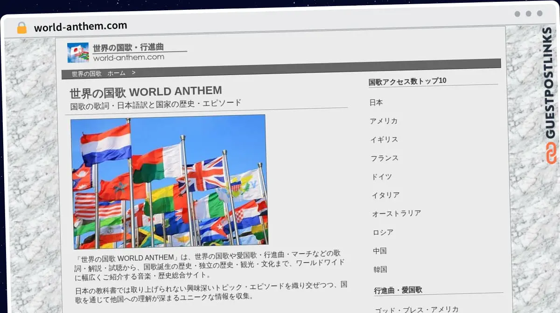Open the 韓国 anthem link
The width and height of the screenshot is (560, 313).
point(380,270)
